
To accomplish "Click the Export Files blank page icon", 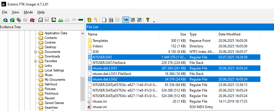I will (104, 20).
